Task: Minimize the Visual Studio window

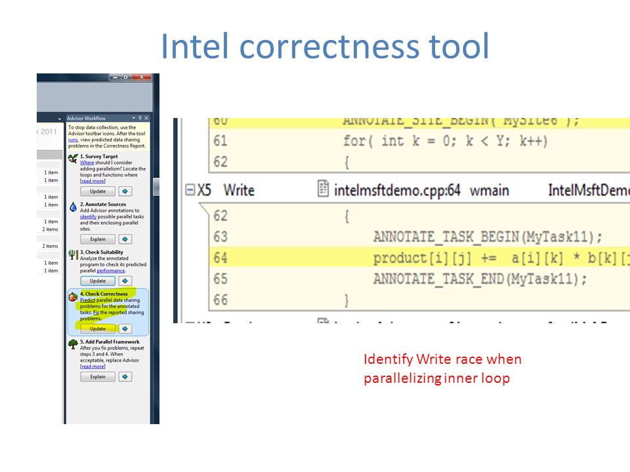Action: pos(115,77)
